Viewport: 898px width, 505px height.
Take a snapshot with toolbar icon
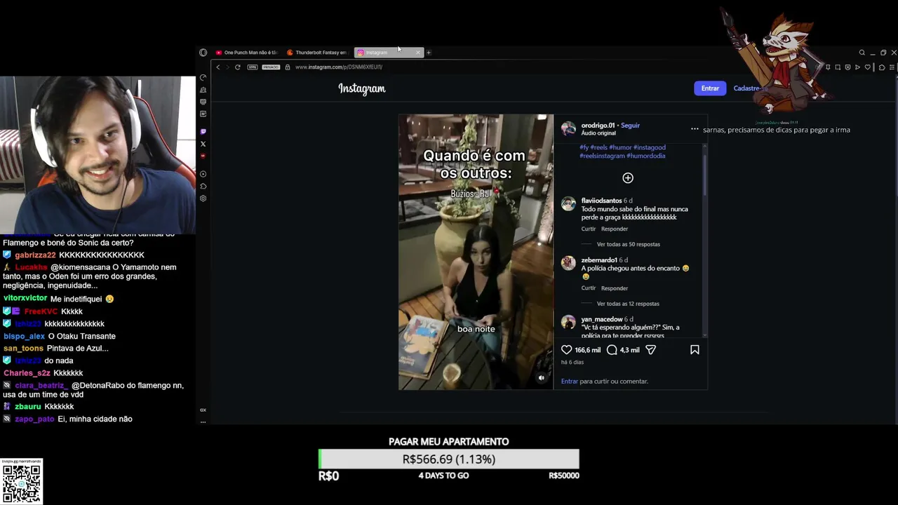838,67
